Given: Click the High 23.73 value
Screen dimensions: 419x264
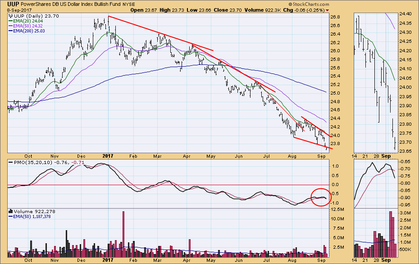Looking at the screenshot, I should click(x=171, y=10).
